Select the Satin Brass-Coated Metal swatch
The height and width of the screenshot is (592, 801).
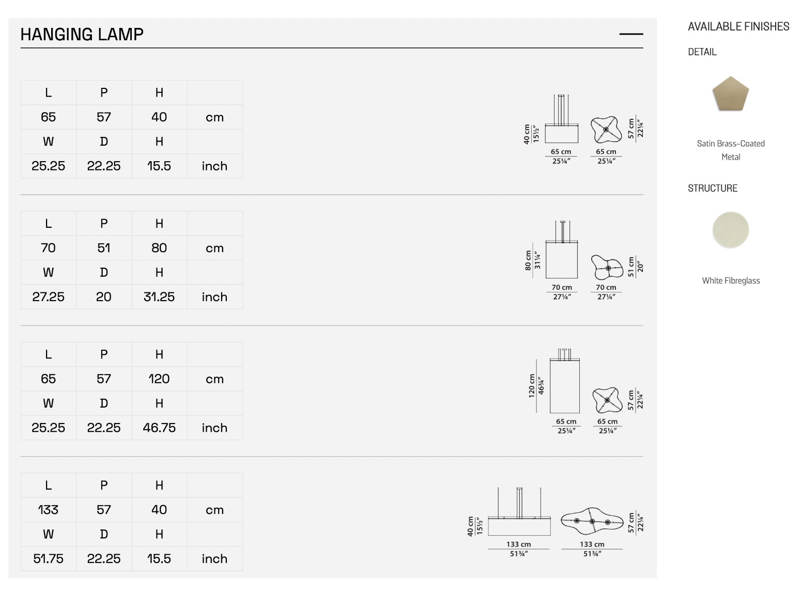coord(730,94)
